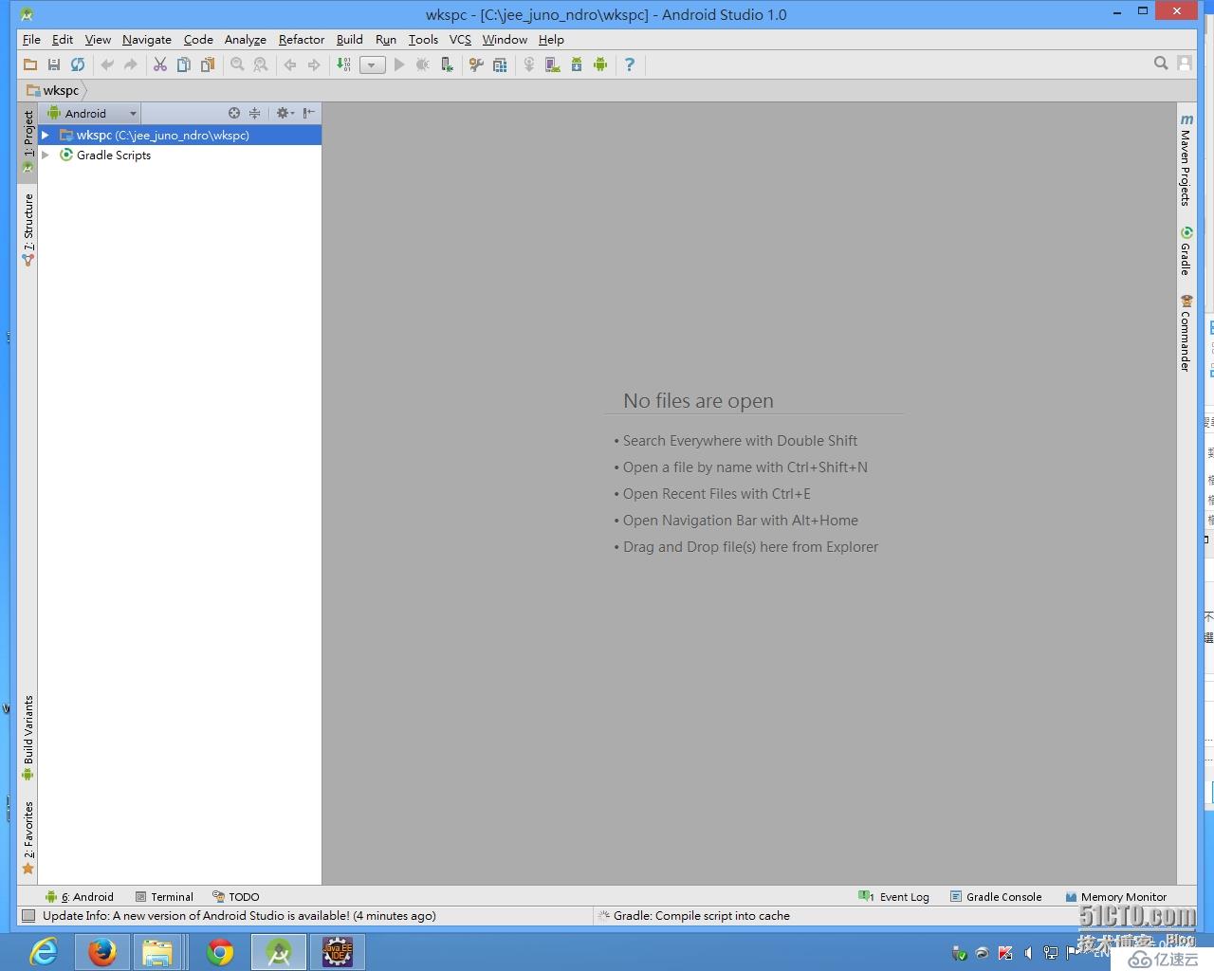Click the Redo arrow icon
Viewport: 1214px width, 971px height.
131,64
